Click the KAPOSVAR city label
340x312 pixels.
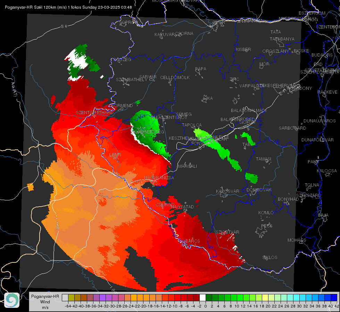tap(228, 191)
